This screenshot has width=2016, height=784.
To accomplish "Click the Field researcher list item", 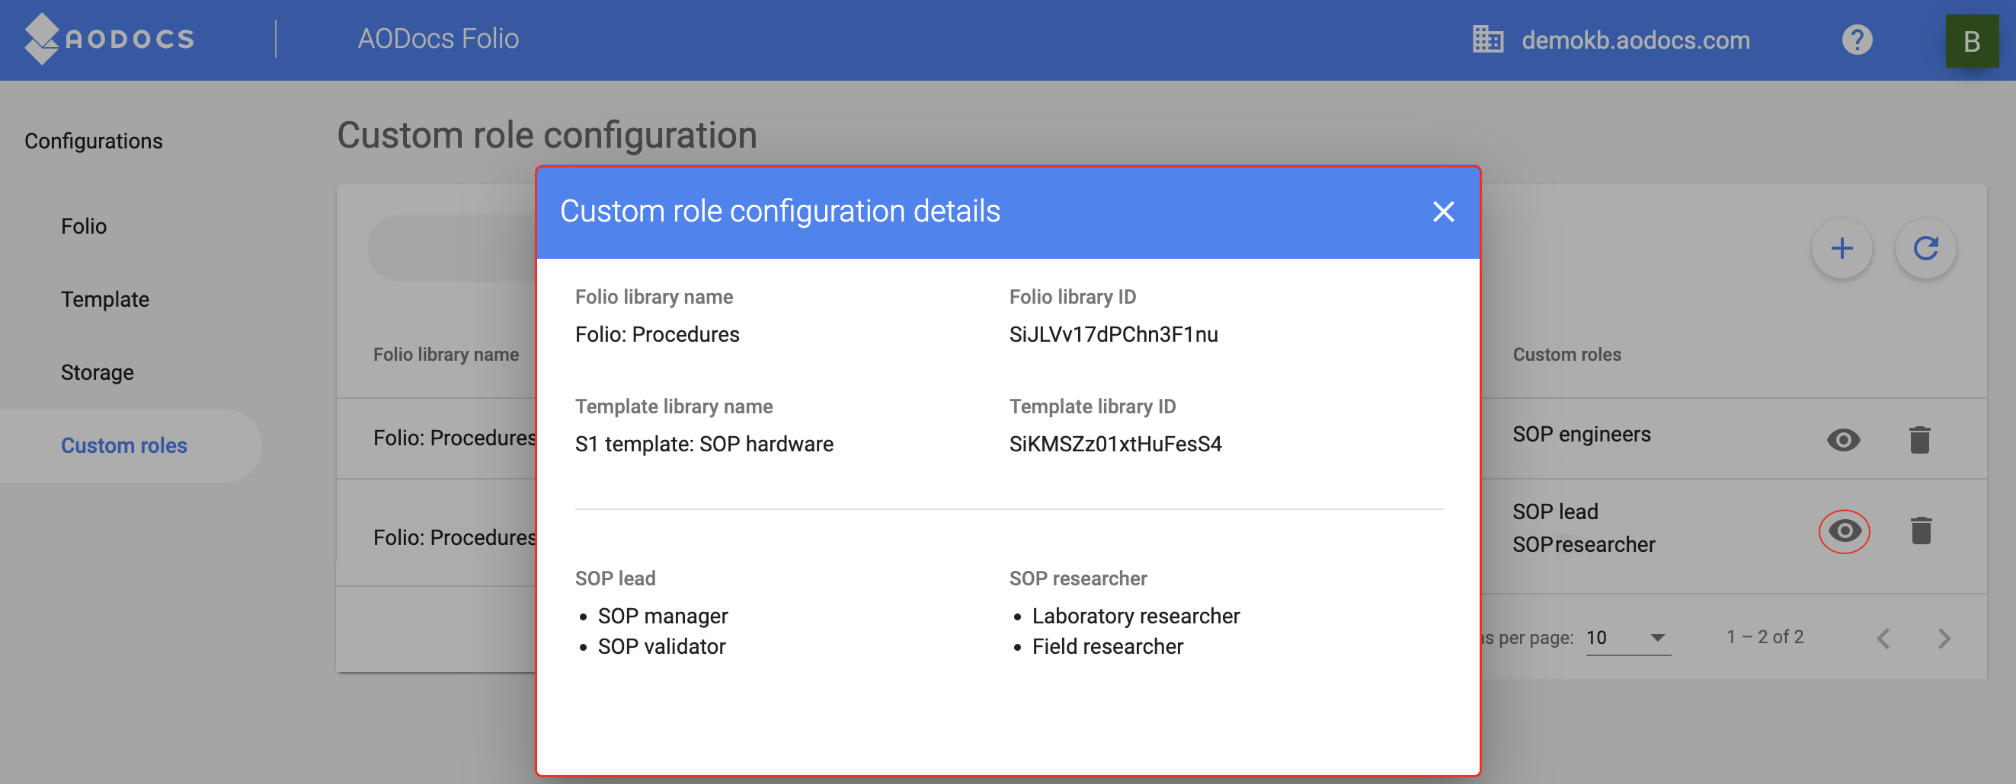I will click(1106, 647).
